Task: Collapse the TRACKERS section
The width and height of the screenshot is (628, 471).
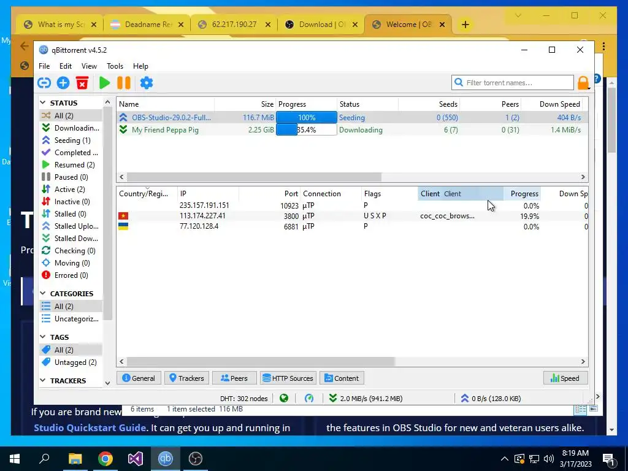Action: (x=43, y=380)
